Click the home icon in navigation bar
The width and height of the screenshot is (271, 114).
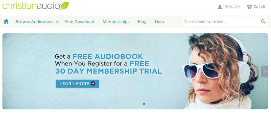(6, 22)
